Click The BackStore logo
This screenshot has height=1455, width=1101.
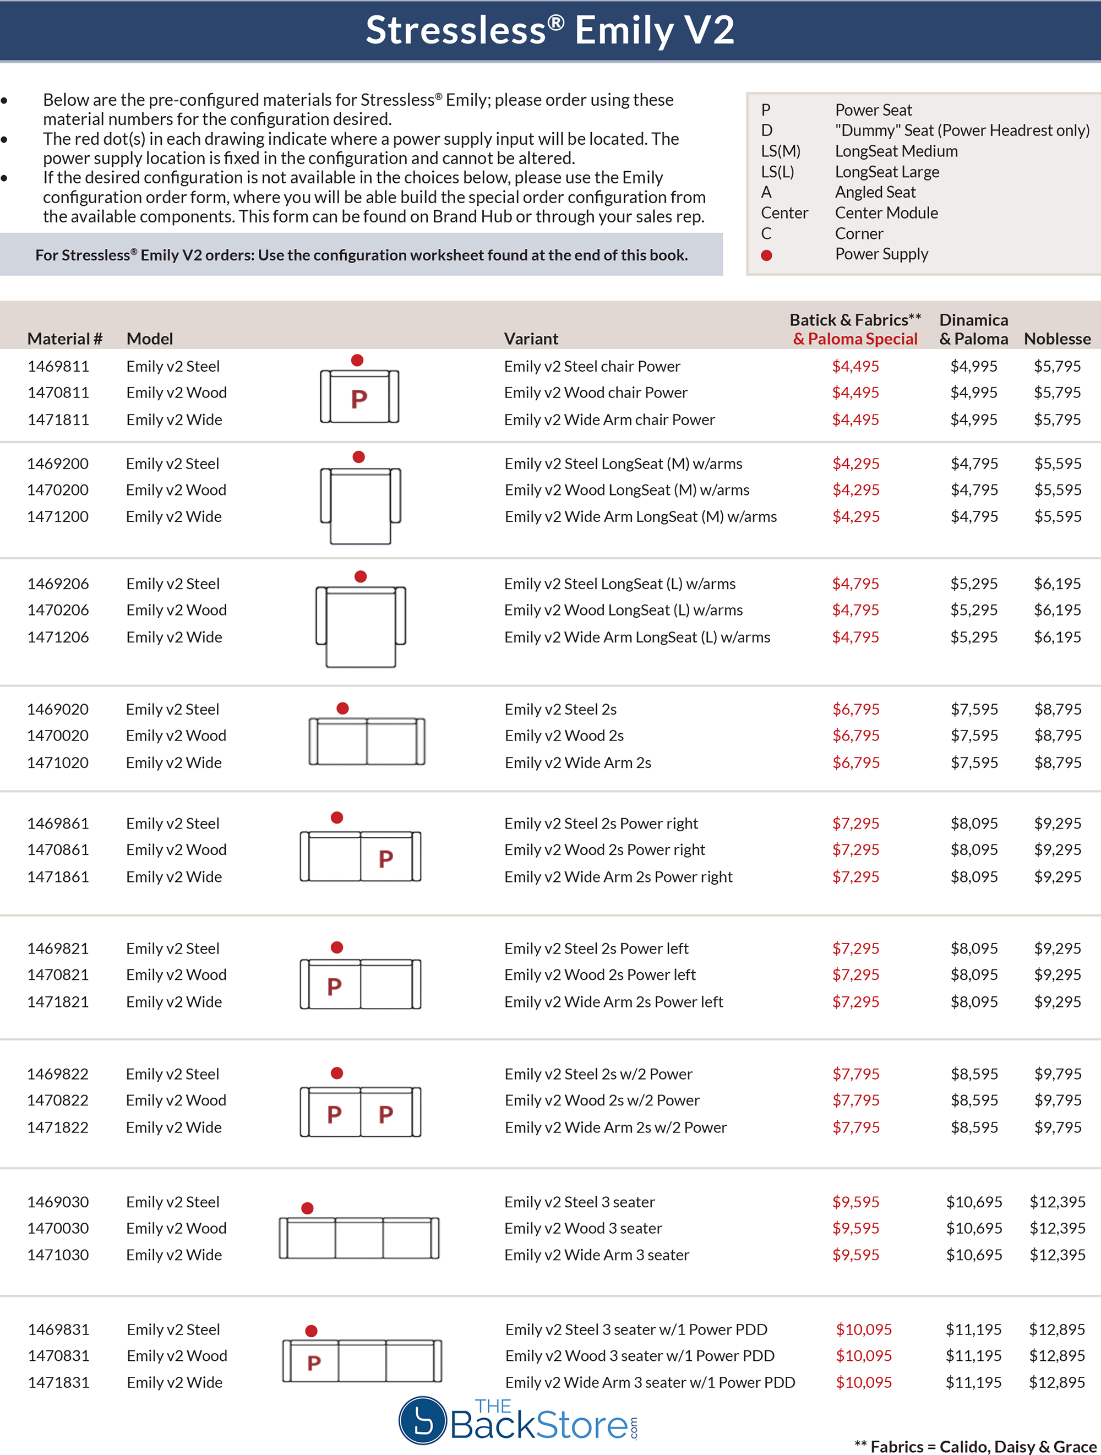pos(518,1421)
